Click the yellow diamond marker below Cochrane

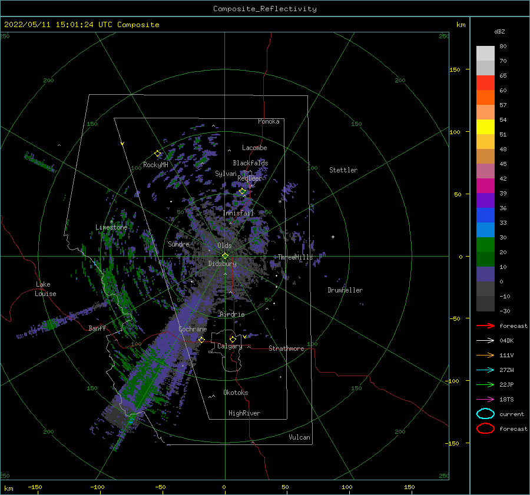click(x=201, y=340)
